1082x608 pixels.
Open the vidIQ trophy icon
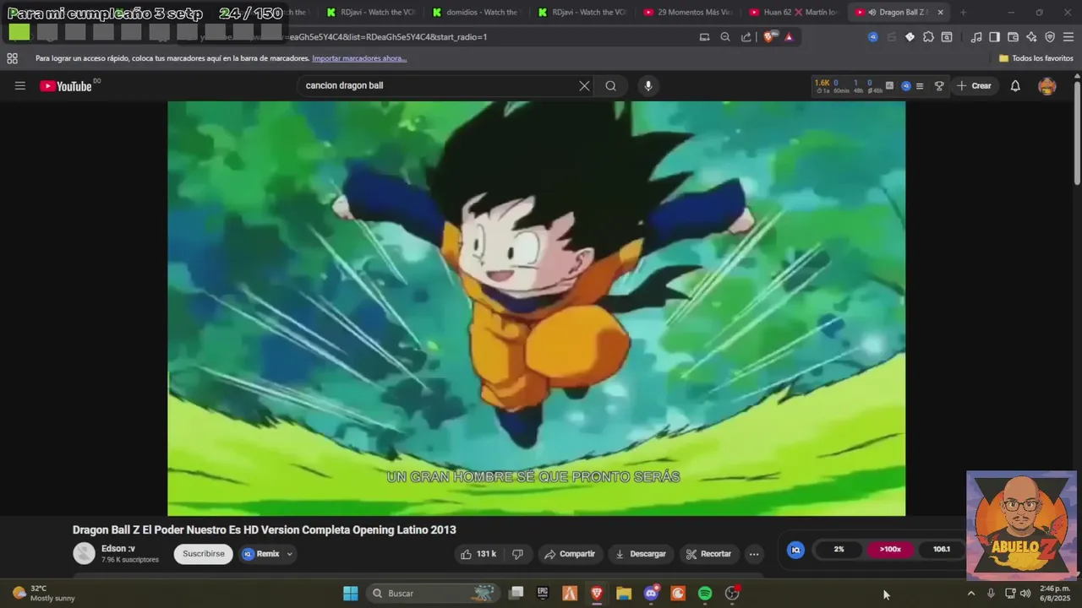[x=939, y=85]
